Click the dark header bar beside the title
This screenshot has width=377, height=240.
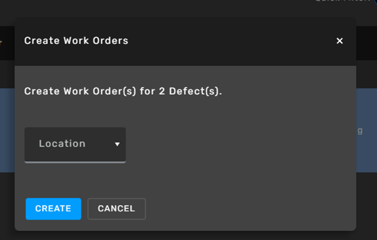pyautogui.click(x=231, y=41)
